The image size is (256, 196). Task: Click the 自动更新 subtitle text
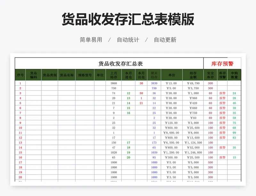pyautogui.click(x=165, y=40)
